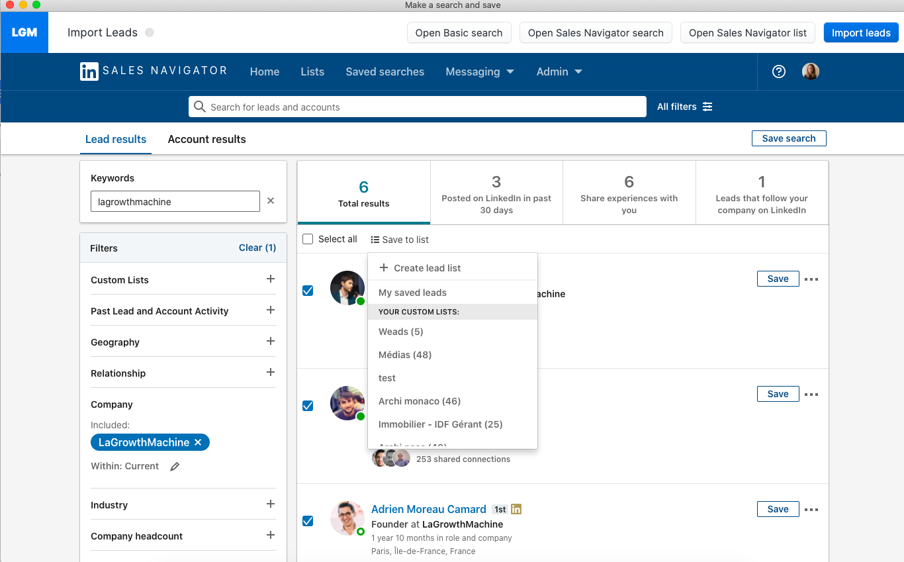Screen dimensions: 904x562
Task: Select the Saved searches menu item
Action: point(384,71)
